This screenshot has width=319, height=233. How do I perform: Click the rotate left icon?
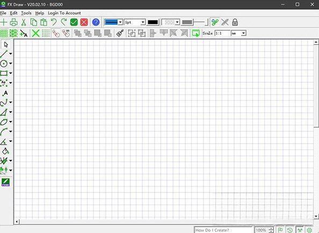click(173, 33)
